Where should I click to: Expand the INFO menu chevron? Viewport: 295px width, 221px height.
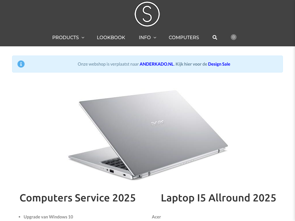[x=155, y=38]
